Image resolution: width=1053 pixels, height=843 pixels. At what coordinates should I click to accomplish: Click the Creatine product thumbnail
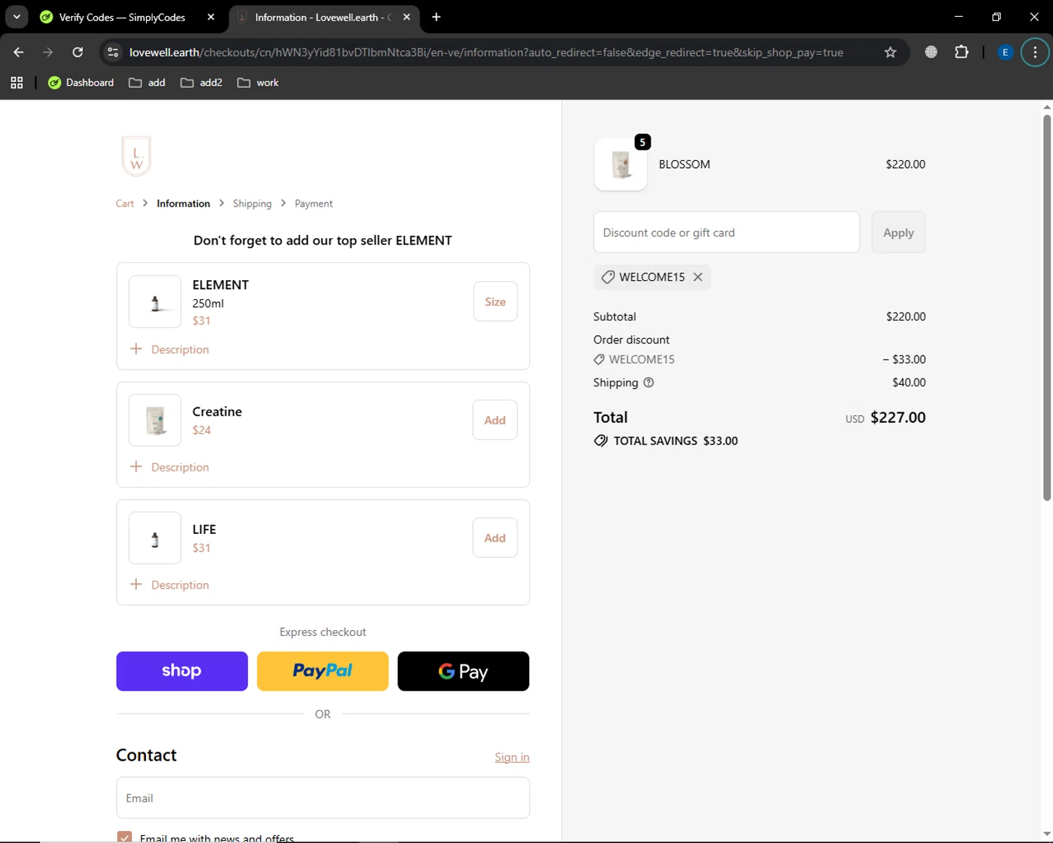point(155,420)
